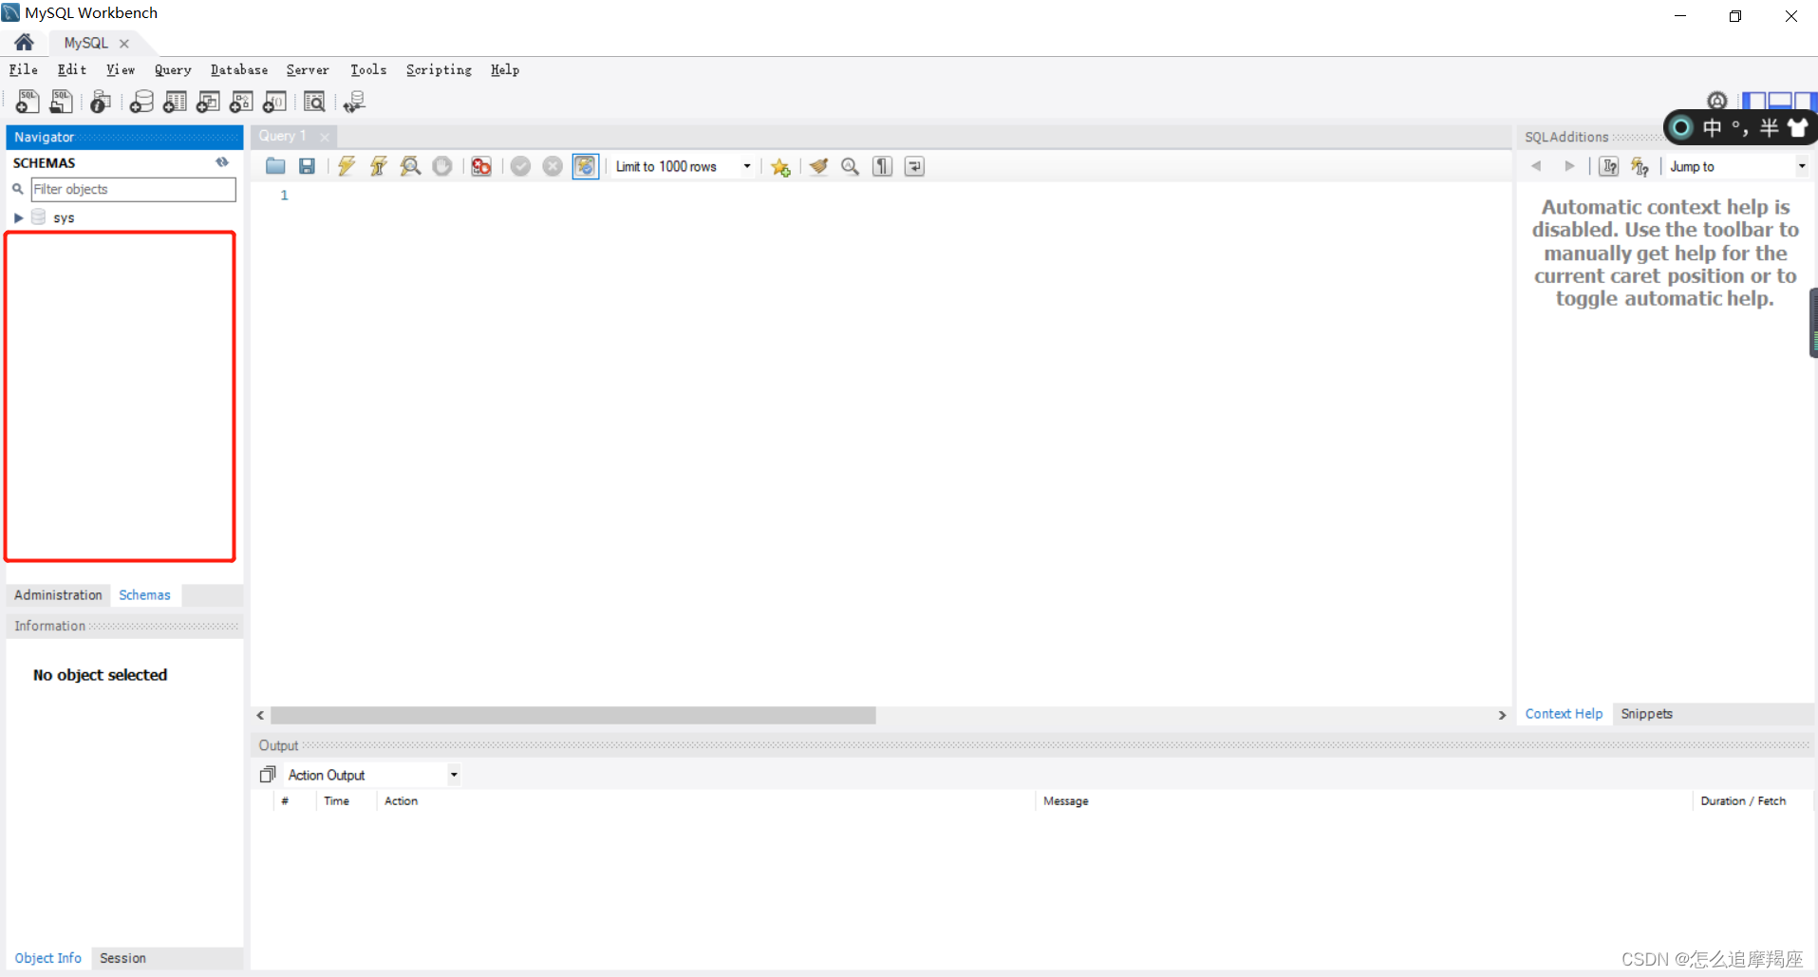1818x977 pixels.
Task: Open the Server menu
Action: point(308,69)
